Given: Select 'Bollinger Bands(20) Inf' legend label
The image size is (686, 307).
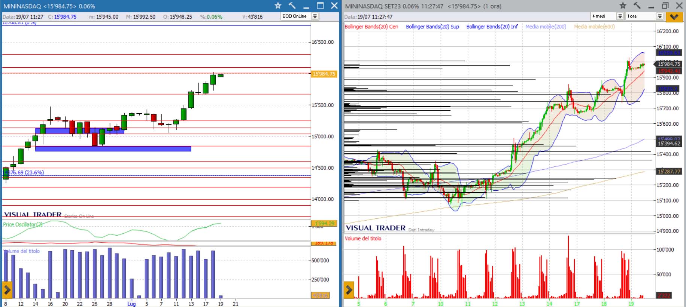Looking at the screenshot, I should click(x=492, y=27).
